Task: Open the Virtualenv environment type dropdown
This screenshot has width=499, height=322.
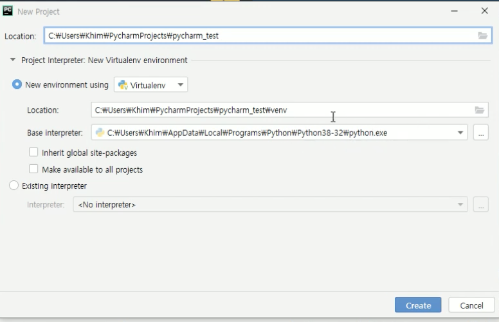Action: pos(151,85)
